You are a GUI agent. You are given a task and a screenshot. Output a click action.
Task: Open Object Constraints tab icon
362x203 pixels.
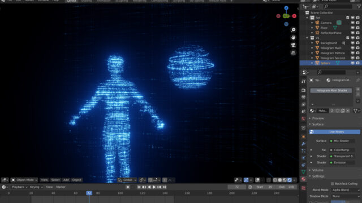click(x=303, y=165)
